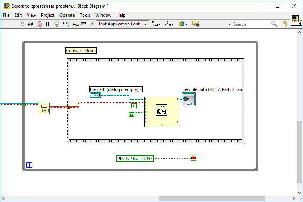Click the scroll up arrow
The width and height of the screenshot is (303, 202).
pyautogui.click(x=299, y=32)
